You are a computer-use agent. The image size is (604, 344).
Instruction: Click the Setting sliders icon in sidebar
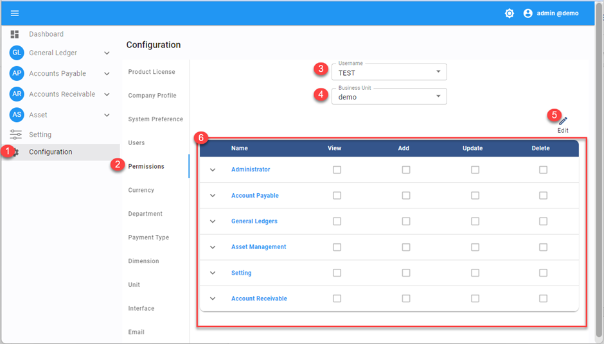click(x=15, y=135)
